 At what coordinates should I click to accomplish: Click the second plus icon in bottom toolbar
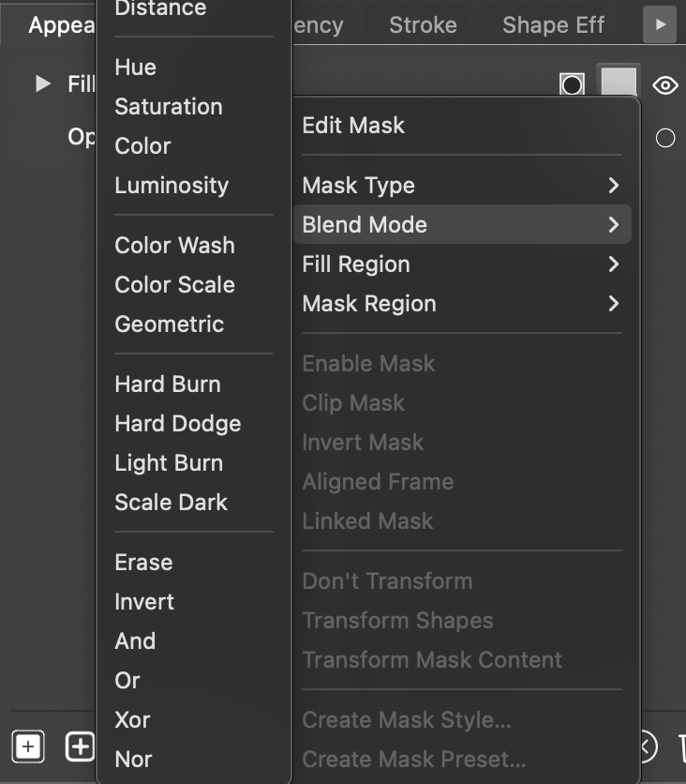[80, 746]
